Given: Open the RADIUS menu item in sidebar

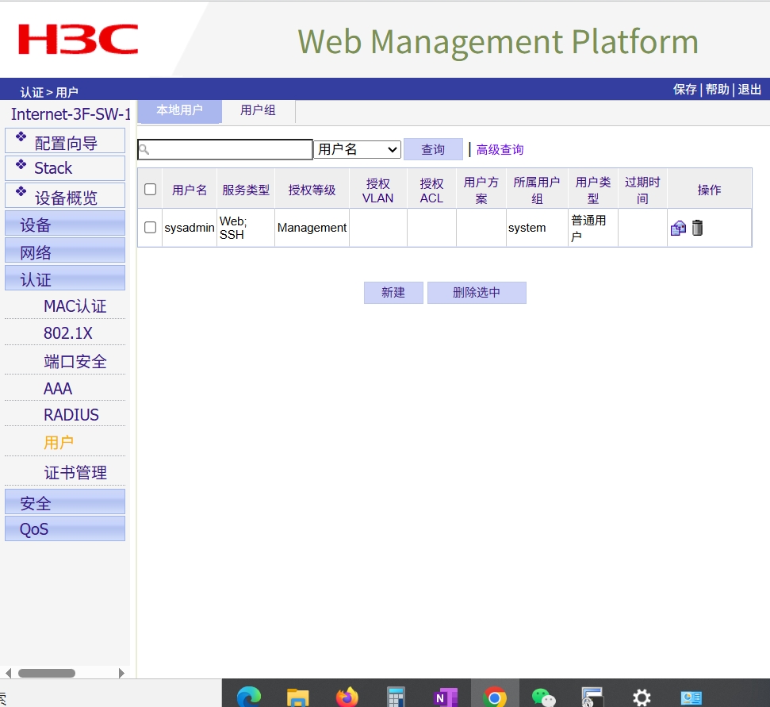Looking at the screenshot, I should (x=71, y=415).
